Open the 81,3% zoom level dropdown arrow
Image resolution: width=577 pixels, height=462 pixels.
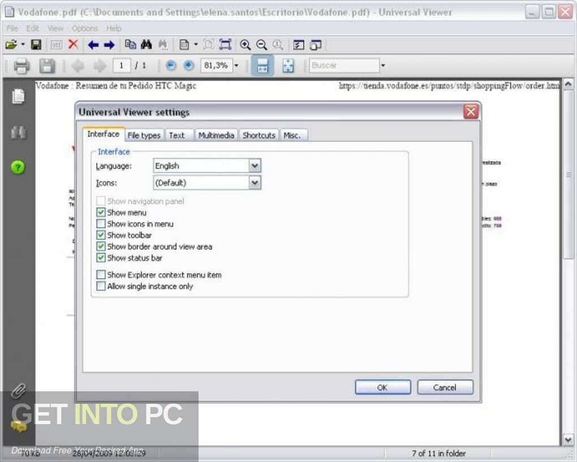point(236,66)
